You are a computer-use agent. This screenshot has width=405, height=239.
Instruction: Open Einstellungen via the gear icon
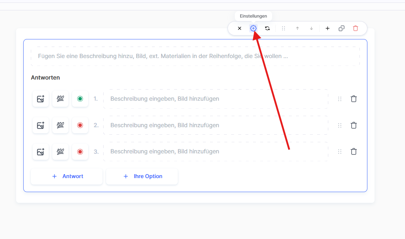[x=253, y=28]
